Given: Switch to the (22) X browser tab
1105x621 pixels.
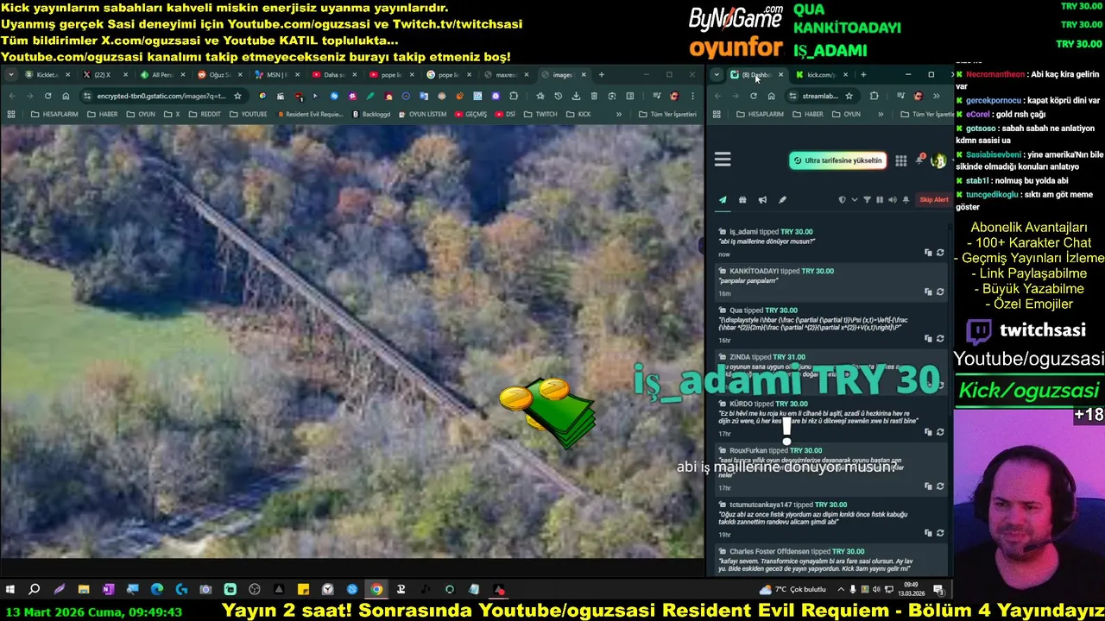Looking at the screenshot, I should click(107, 75).
